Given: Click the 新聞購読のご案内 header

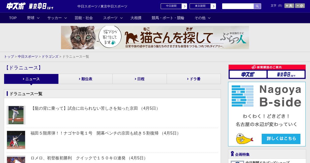Looking at the screenshot, I should pos(267,67).
